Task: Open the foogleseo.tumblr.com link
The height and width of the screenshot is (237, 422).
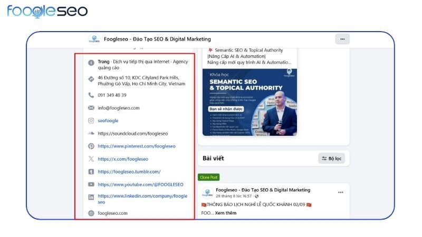Action: coord(129,172)
